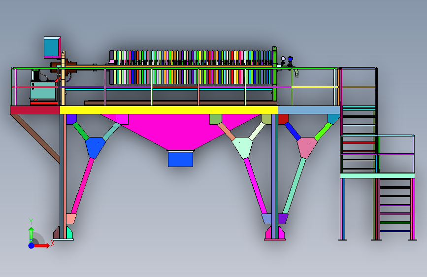This screenshot has width=427, height=277.
Task: Pick the blue discharge box under the hopper
Action: click(180, 159)
